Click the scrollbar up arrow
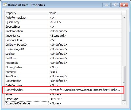 pos(124,18)
